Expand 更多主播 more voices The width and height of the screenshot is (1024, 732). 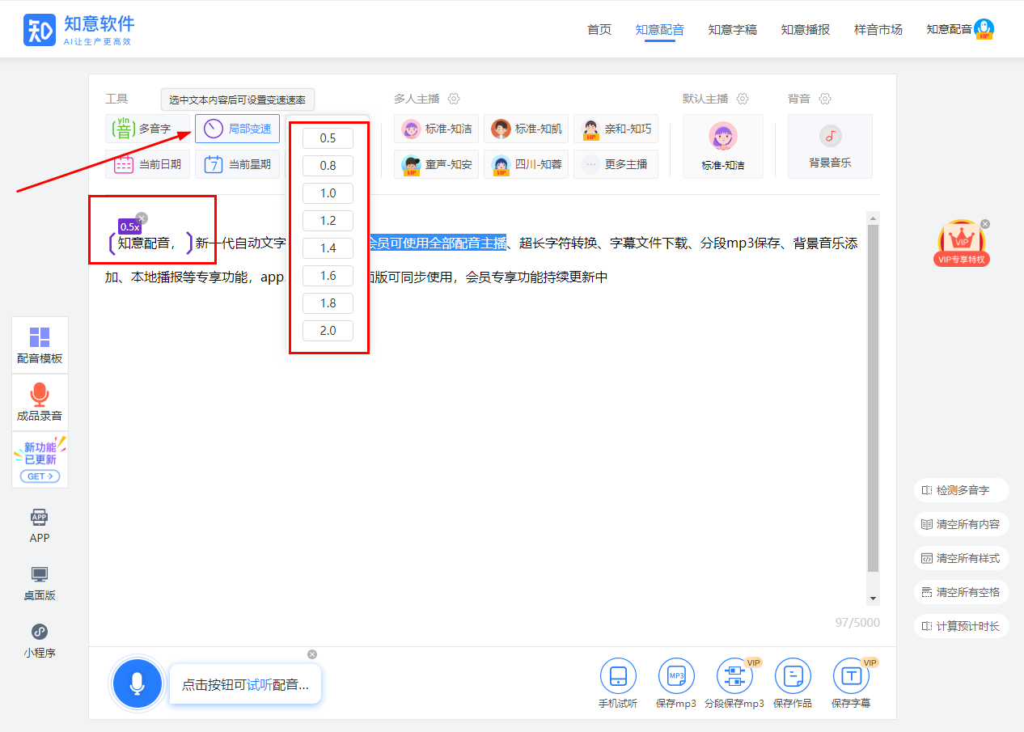[x=616, y=164]
